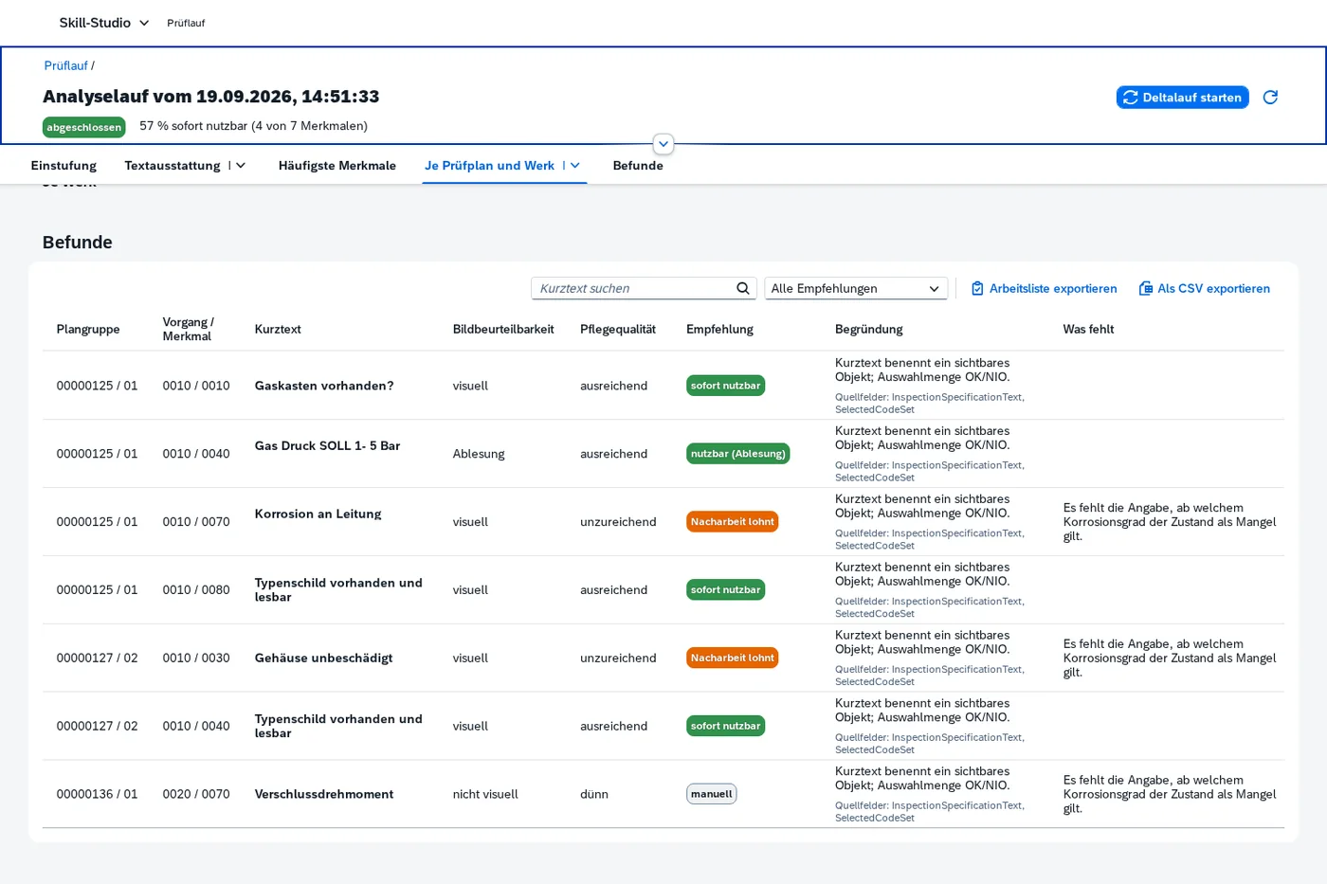Open the Befunde tab
The height and width of the screenshot is (884, 1327).
click(x=638, y=166)
